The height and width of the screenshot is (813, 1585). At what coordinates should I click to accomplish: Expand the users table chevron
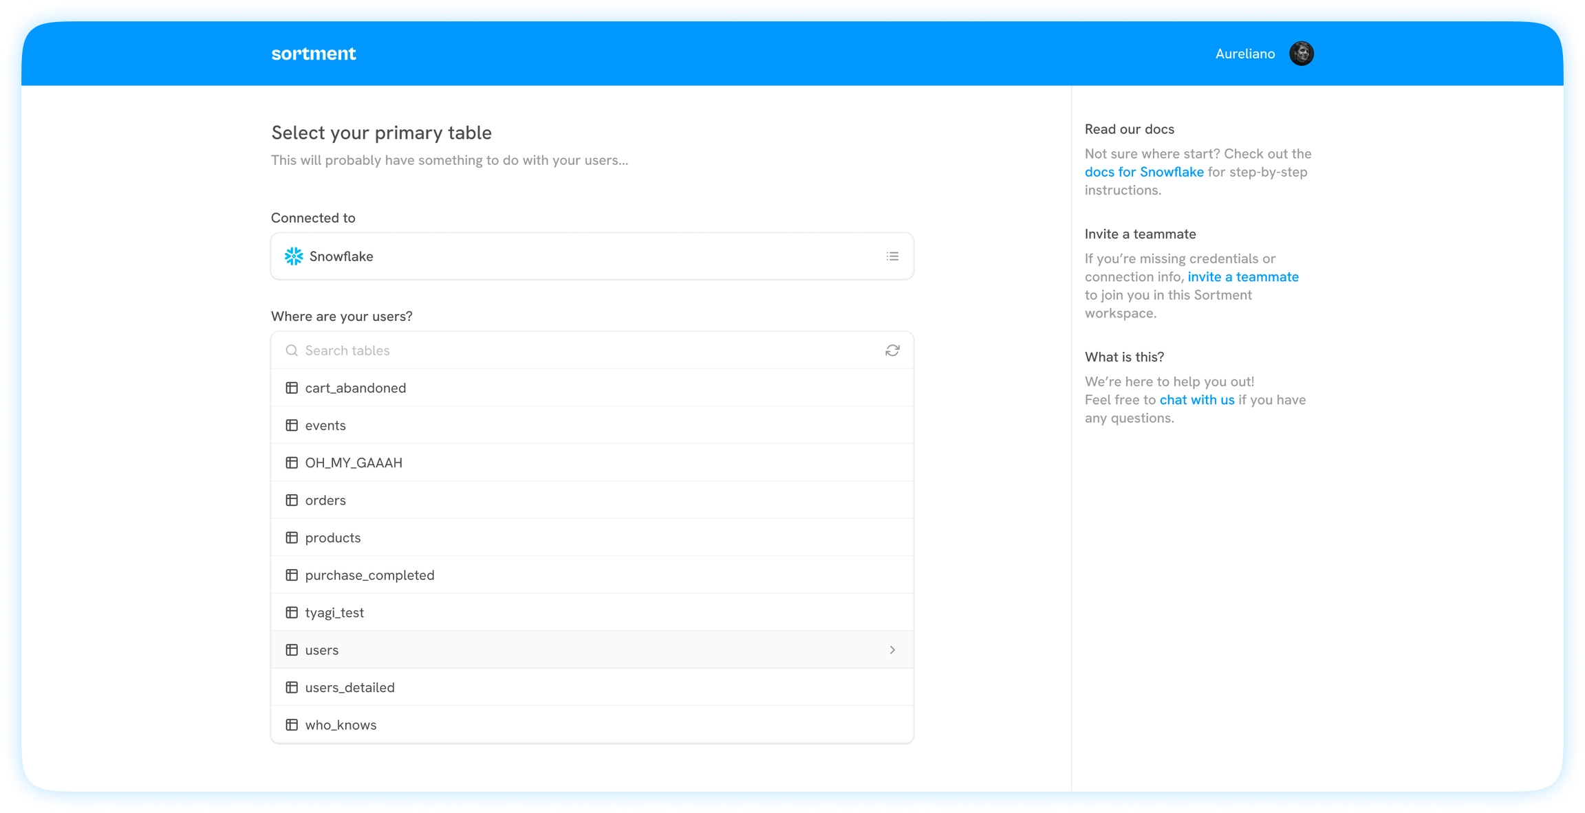click(x=892, y=649)
